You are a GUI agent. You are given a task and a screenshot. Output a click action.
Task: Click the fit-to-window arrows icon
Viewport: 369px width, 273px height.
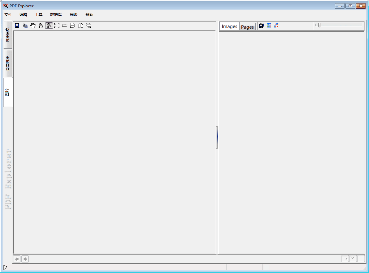(57, 26)
